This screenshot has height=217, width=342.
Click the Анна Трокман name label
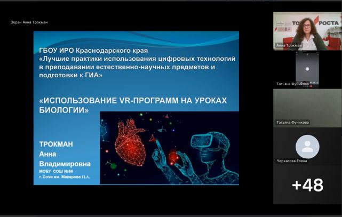[289, 46]
